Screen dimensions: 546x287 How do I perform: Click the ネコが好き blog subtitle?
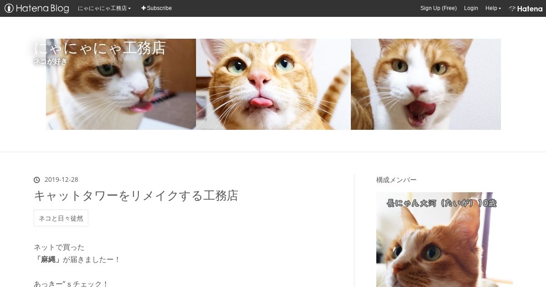pyautogui.click(x=51, y=61)
